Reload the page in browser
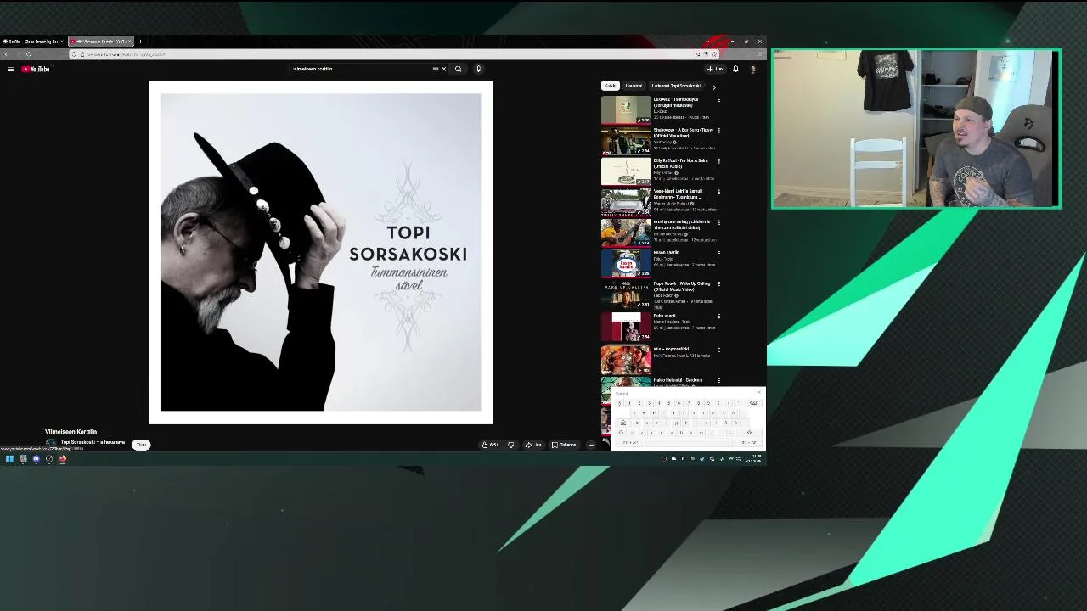Image resolution: width=1087 pixels, height=611 pixels. (28, 54)
